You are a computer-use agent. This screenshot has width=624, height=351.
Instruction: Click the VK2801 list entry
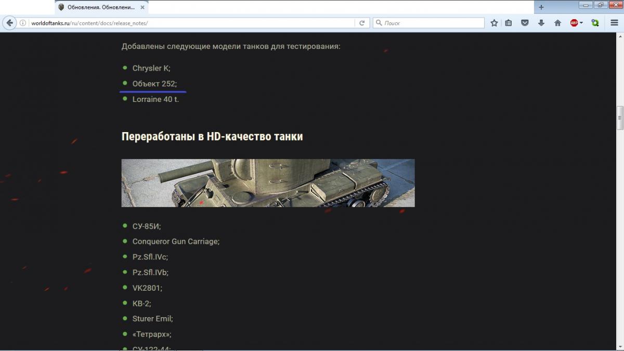147,288
